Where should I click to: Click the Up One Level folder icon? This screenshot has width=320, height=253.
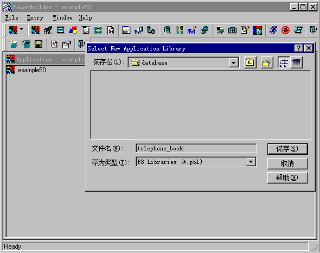(x=250, y=62)
